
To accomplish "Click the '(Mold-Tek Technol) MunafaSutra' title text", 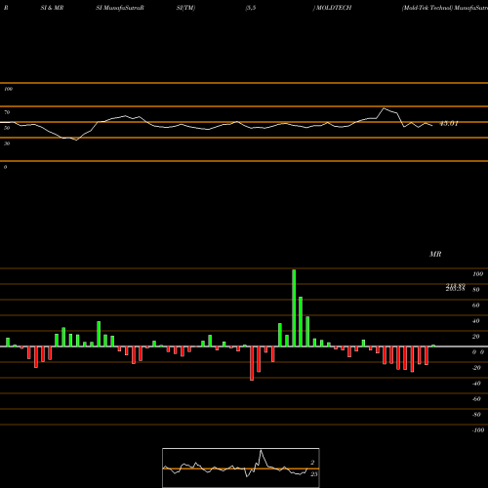I will [445, 8].
